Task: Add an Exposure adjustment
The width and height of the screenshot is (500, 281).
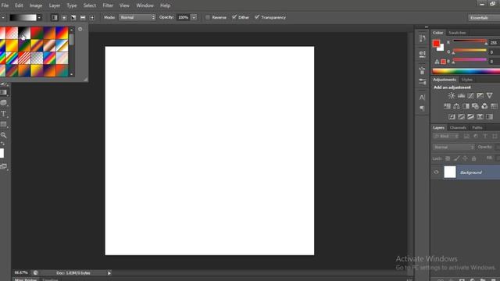Action: pos(480,95)
